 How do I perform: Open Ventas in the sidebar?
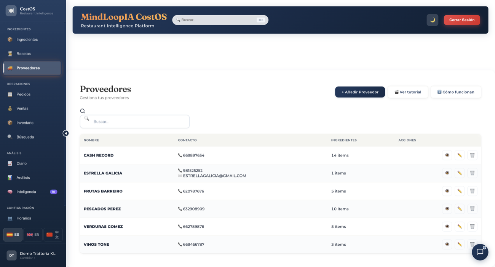pos(32,109)
